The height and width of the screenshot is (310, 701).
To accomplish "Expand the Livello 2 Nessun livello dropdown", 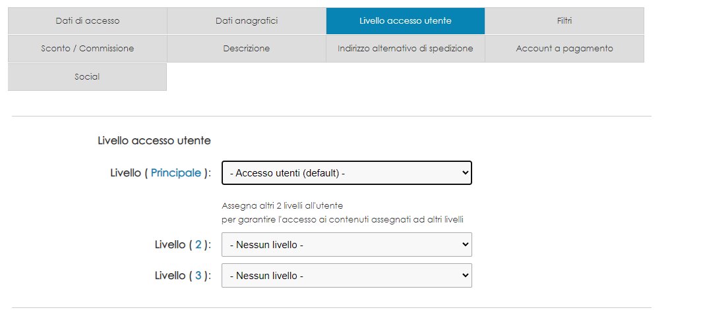I will (347, 244).
